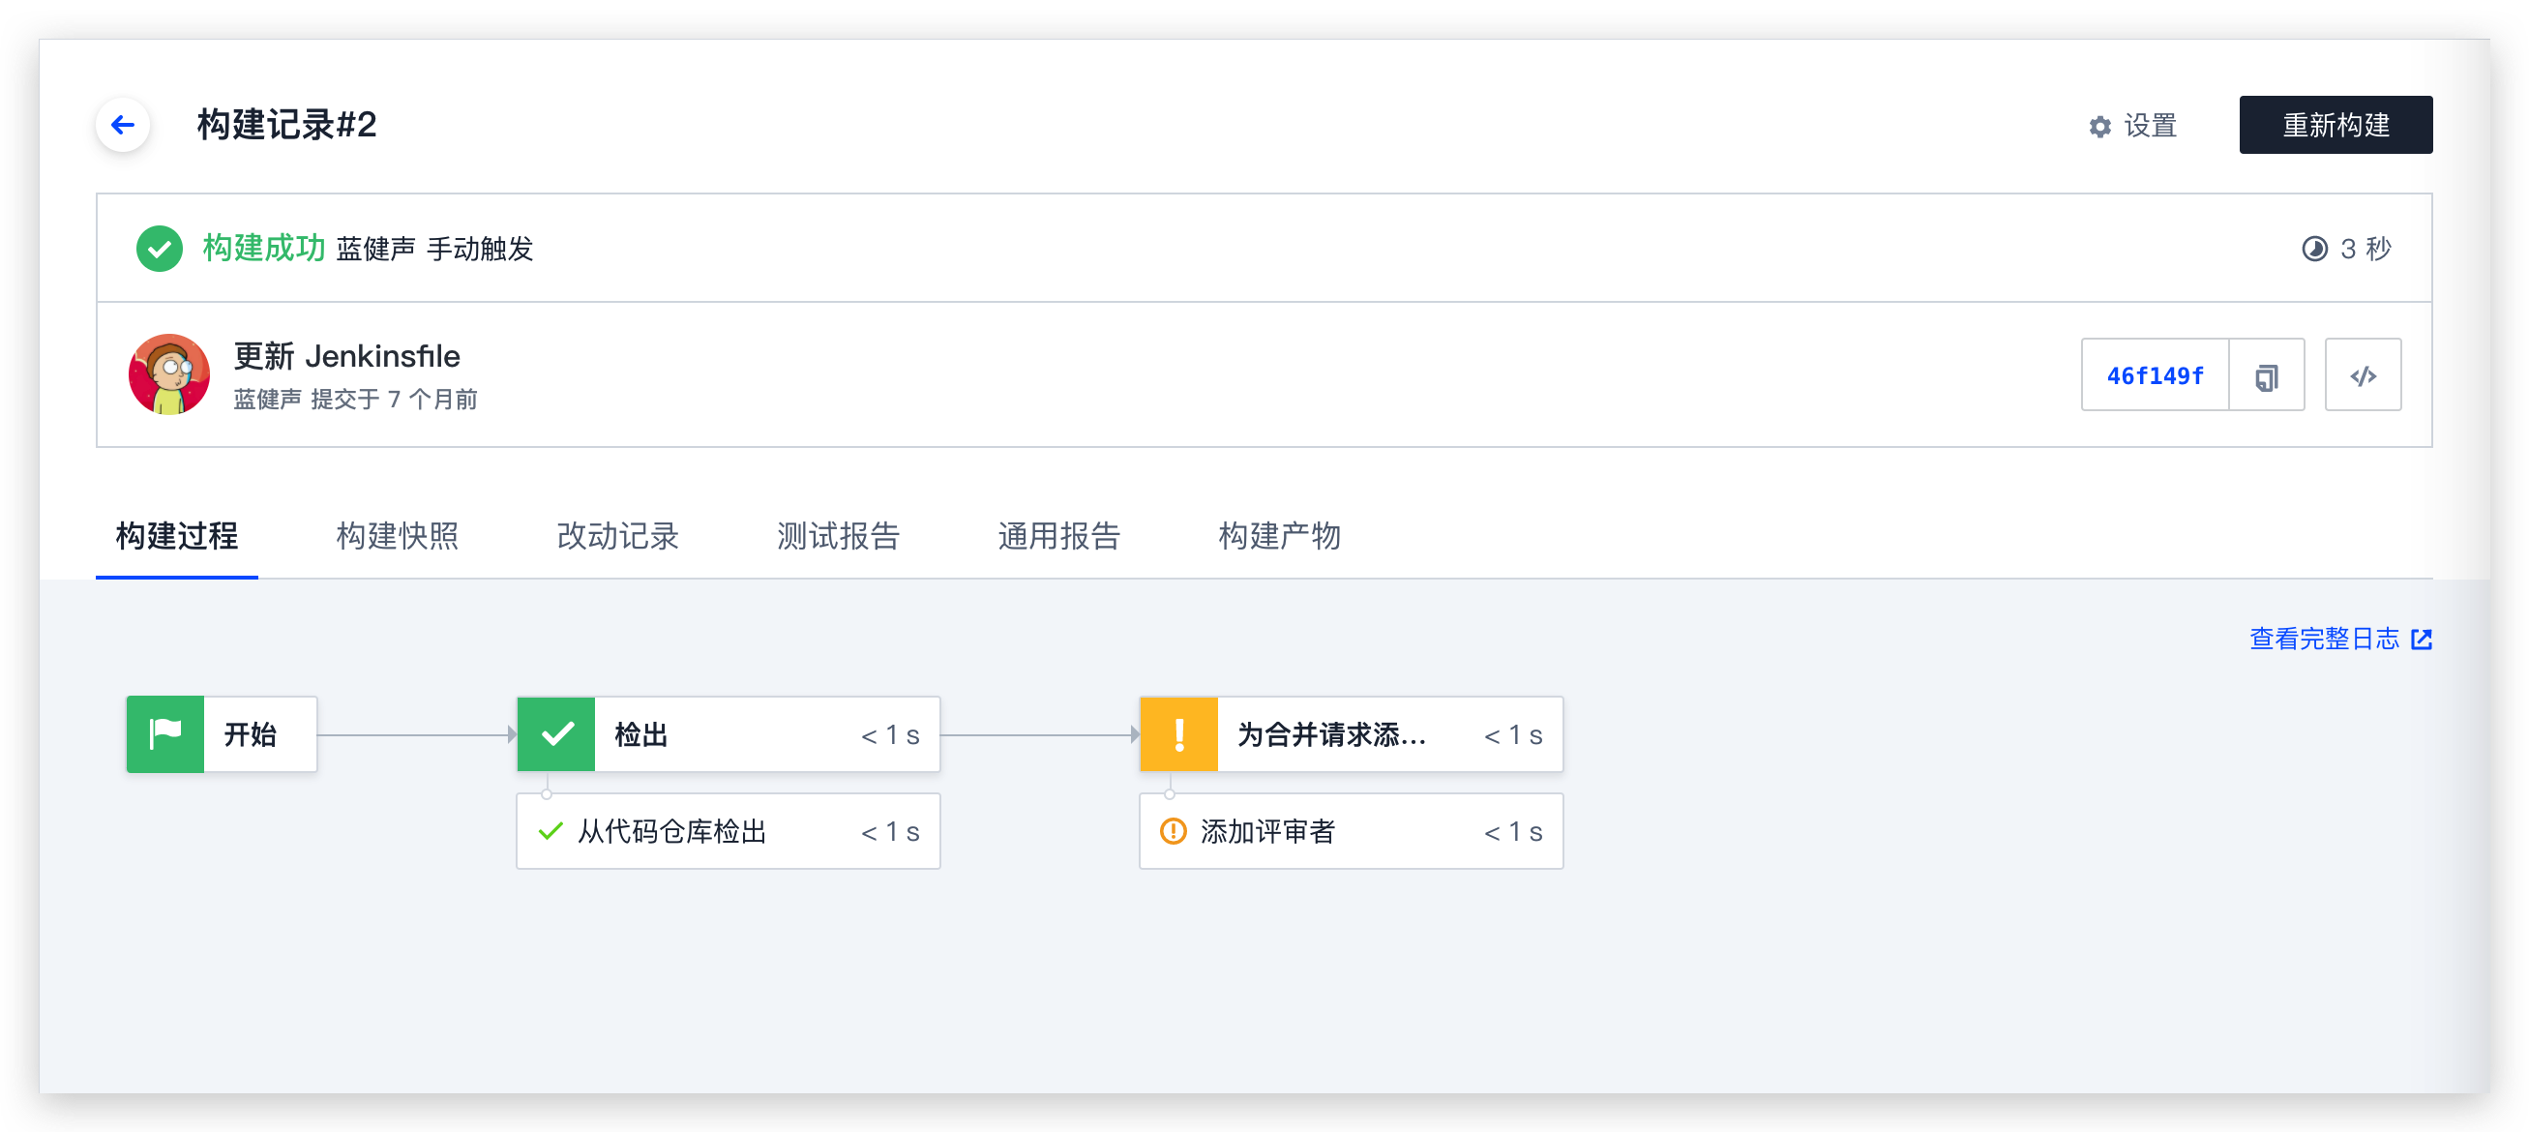Image resolution: width=2529 pixels, height=1132 pixels.
Task: Click the external link icon beside 查看完整日志
Action: click(x=2421, y=640)
